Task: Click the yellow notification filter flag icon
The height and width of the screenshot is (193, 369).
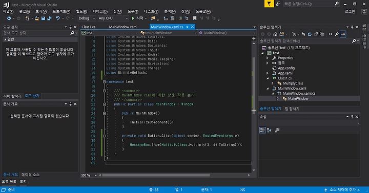Action: [x=269, y=4]
